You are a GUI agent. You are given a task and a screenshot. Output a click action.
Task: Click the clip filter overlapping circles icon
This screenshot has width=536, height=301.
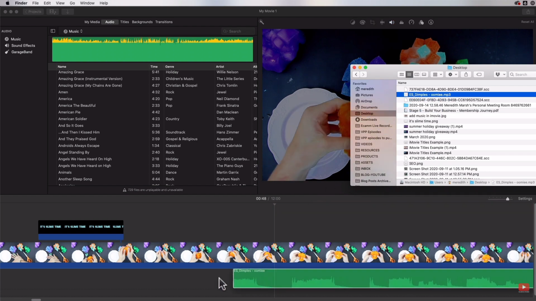[x=421, y=22]
